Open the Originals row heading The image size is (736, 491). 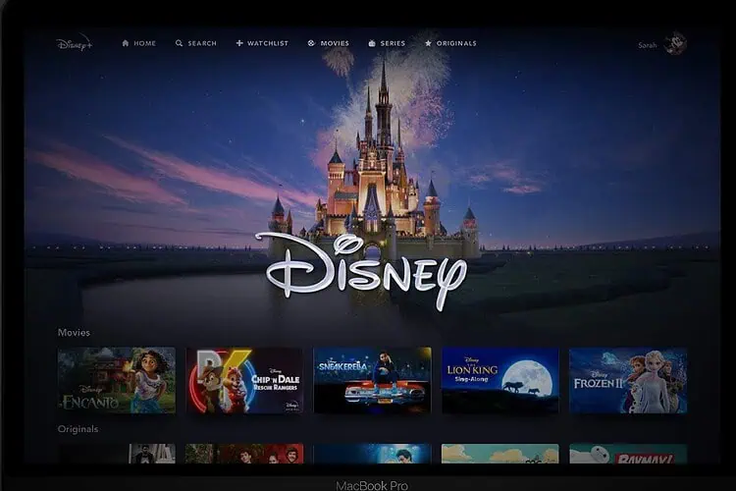pos(78,429)
